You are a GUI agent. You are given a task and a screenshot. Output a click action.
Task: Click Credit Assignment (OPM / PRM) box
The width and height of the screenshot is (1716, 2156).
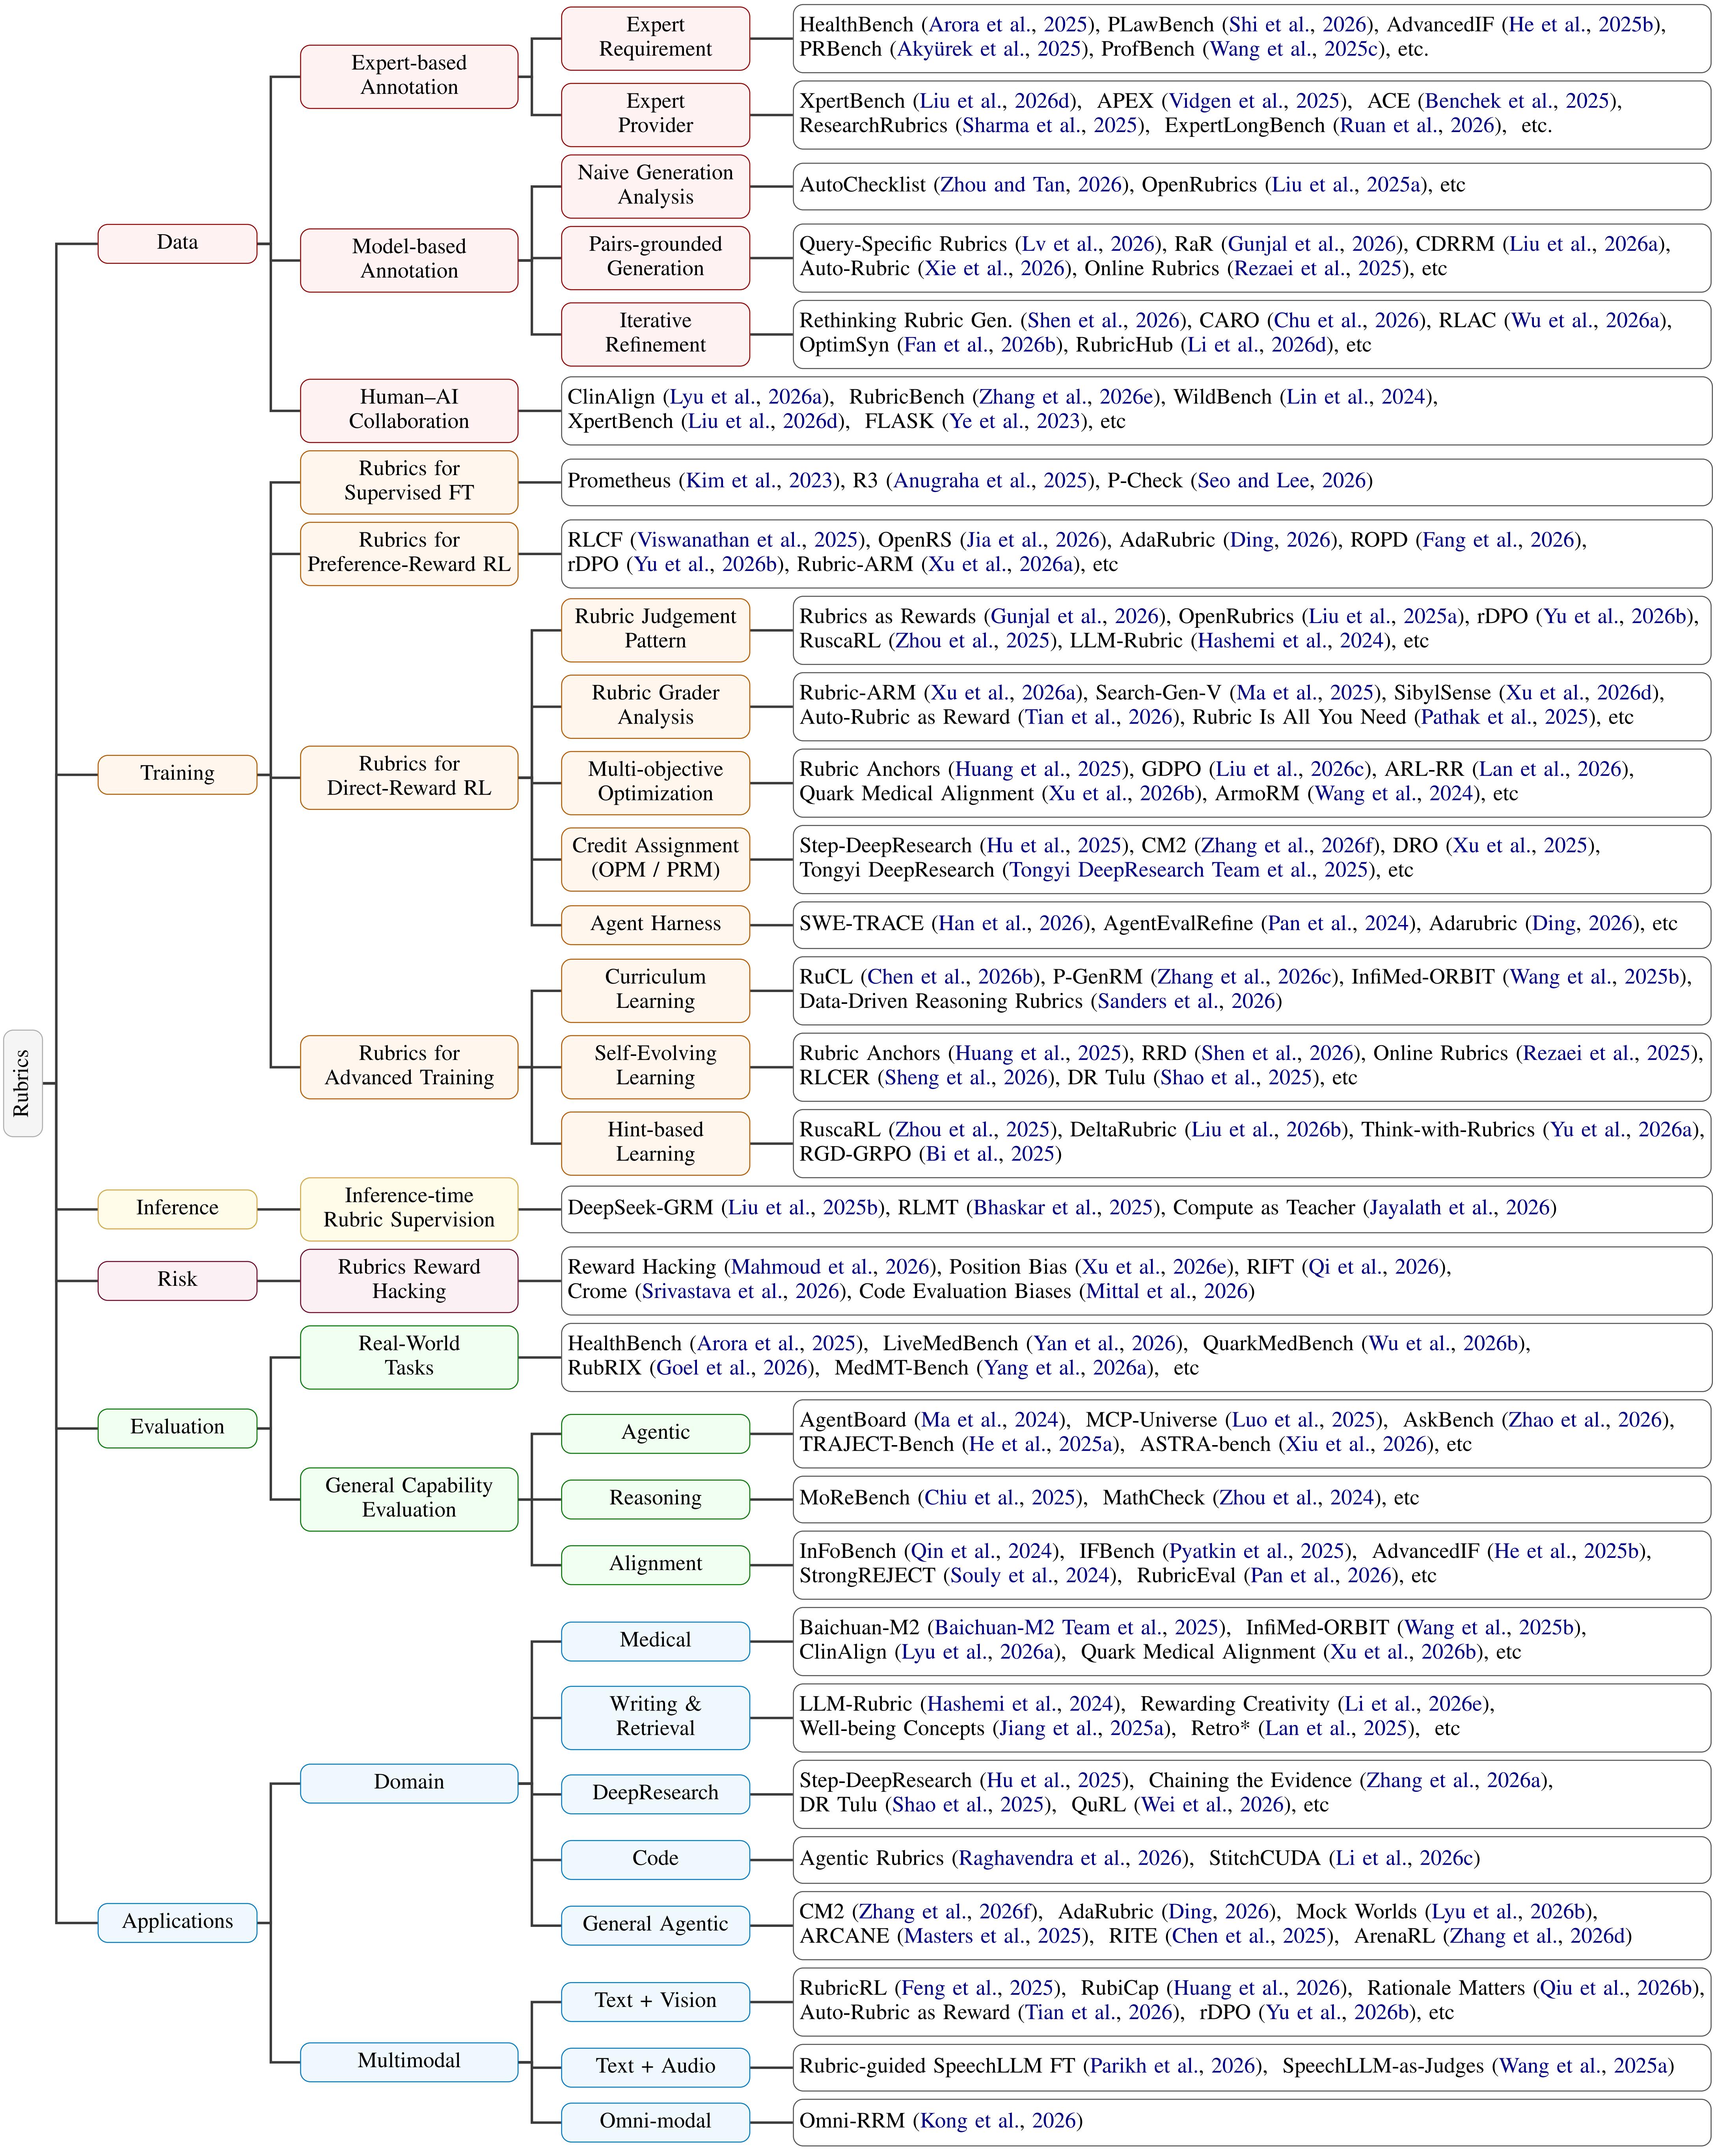click(655, 859)
